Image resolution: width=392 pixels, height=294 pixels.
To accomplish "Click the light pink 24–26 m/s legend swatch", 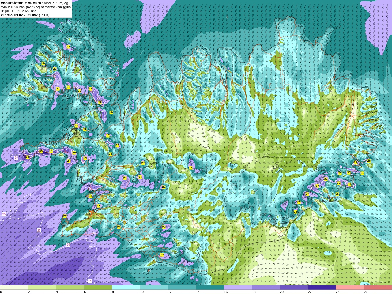I will pos(350,288).
